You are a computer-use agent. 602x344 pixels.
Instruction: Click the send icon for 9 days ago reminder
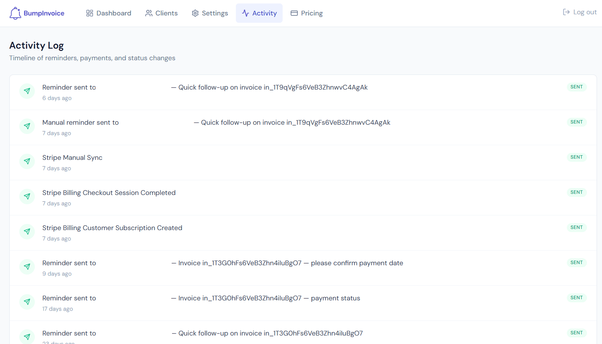27,267
